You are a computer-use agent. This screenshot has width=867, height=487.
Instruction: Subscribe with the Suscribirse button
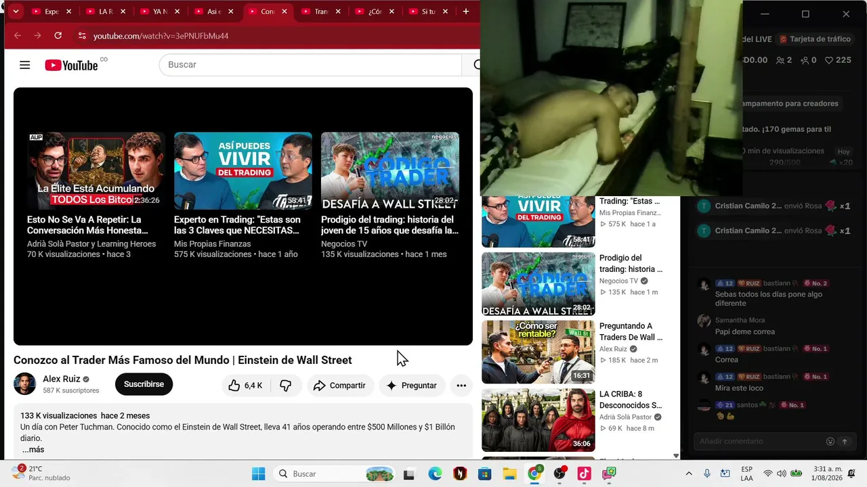144,384
